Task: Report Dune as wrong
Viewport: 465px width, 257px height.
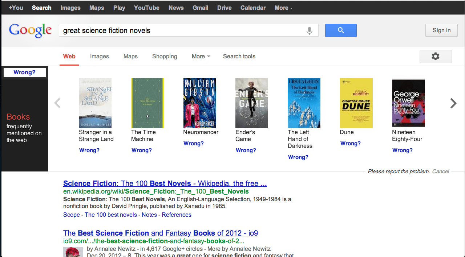Action: tap(351, 143)
